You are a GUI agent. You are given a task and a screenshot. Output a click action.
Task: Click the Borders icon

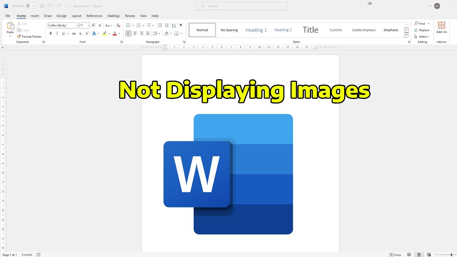point(176,34)
